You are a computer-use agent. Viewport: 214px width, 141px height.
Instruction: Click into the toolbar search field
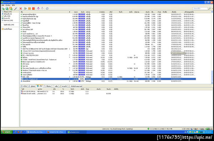click(x=200, y=9)
